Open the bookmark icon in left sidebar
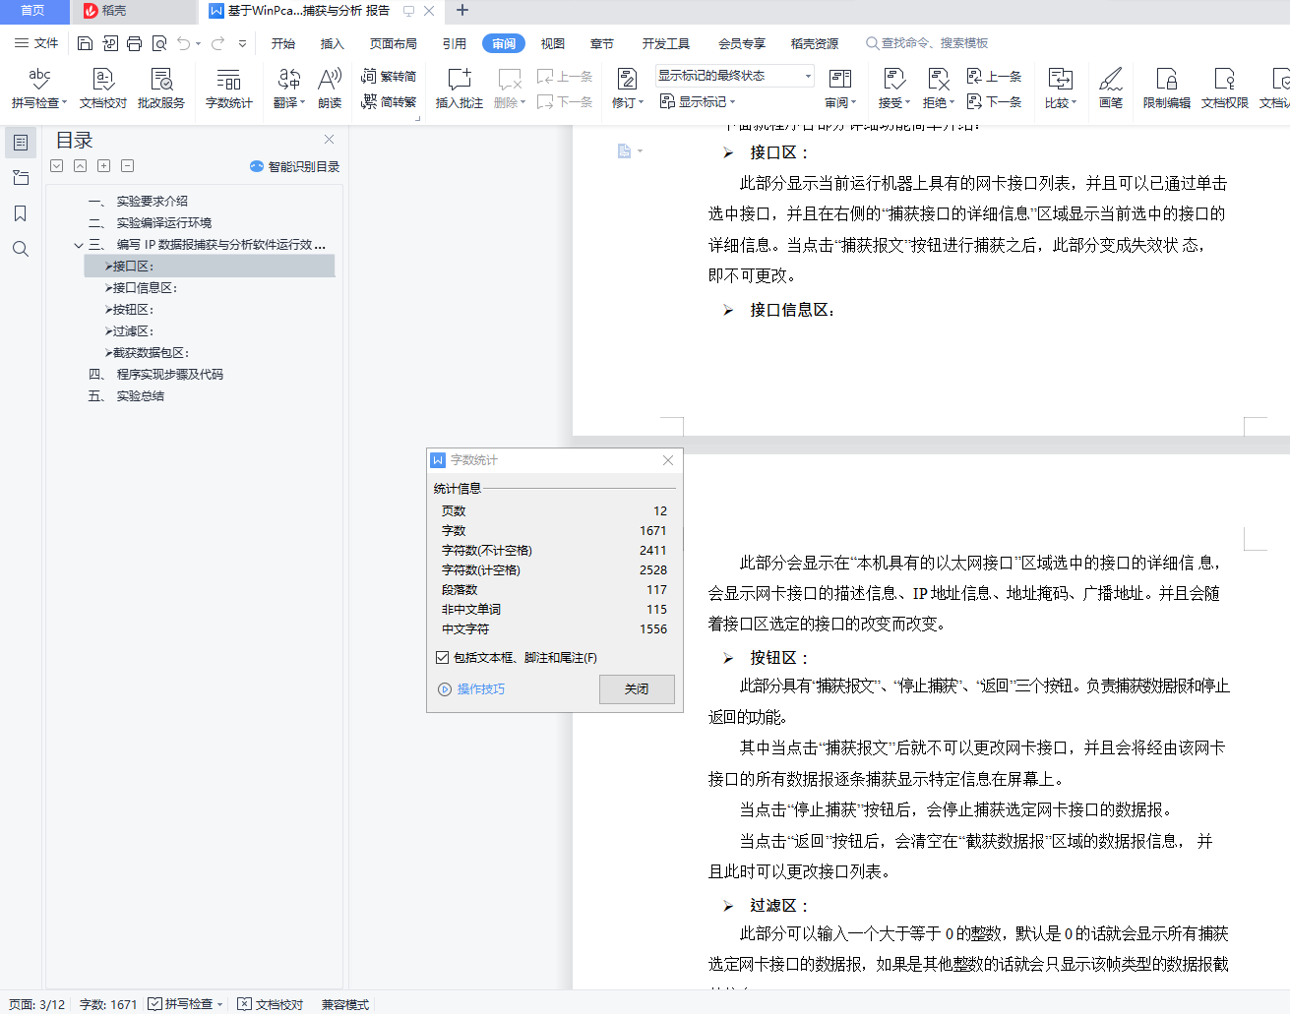The width and height of the screenshot is (1290, 1014). (x=21, y=213)
